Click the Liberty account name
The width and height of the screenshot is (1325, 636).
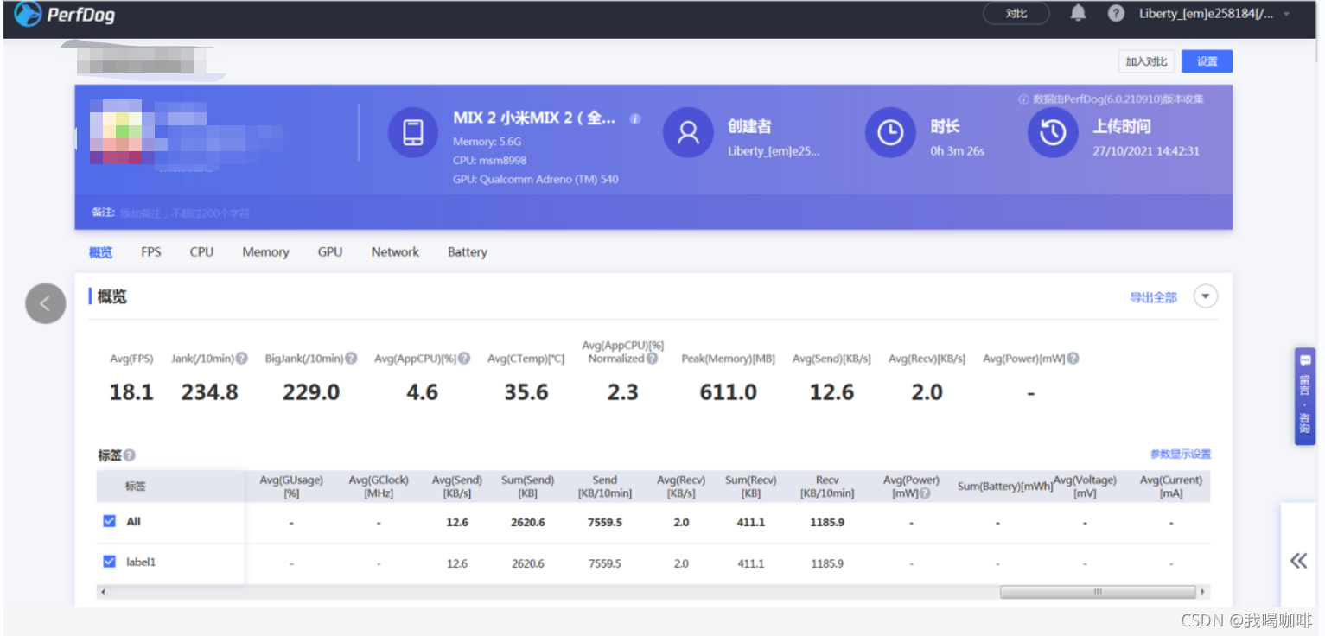click(x=1207, y=14)
